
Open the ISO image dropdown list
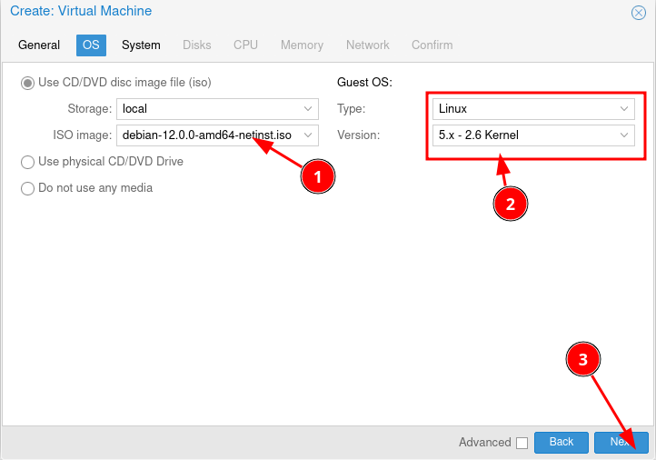tap(309, 135)
